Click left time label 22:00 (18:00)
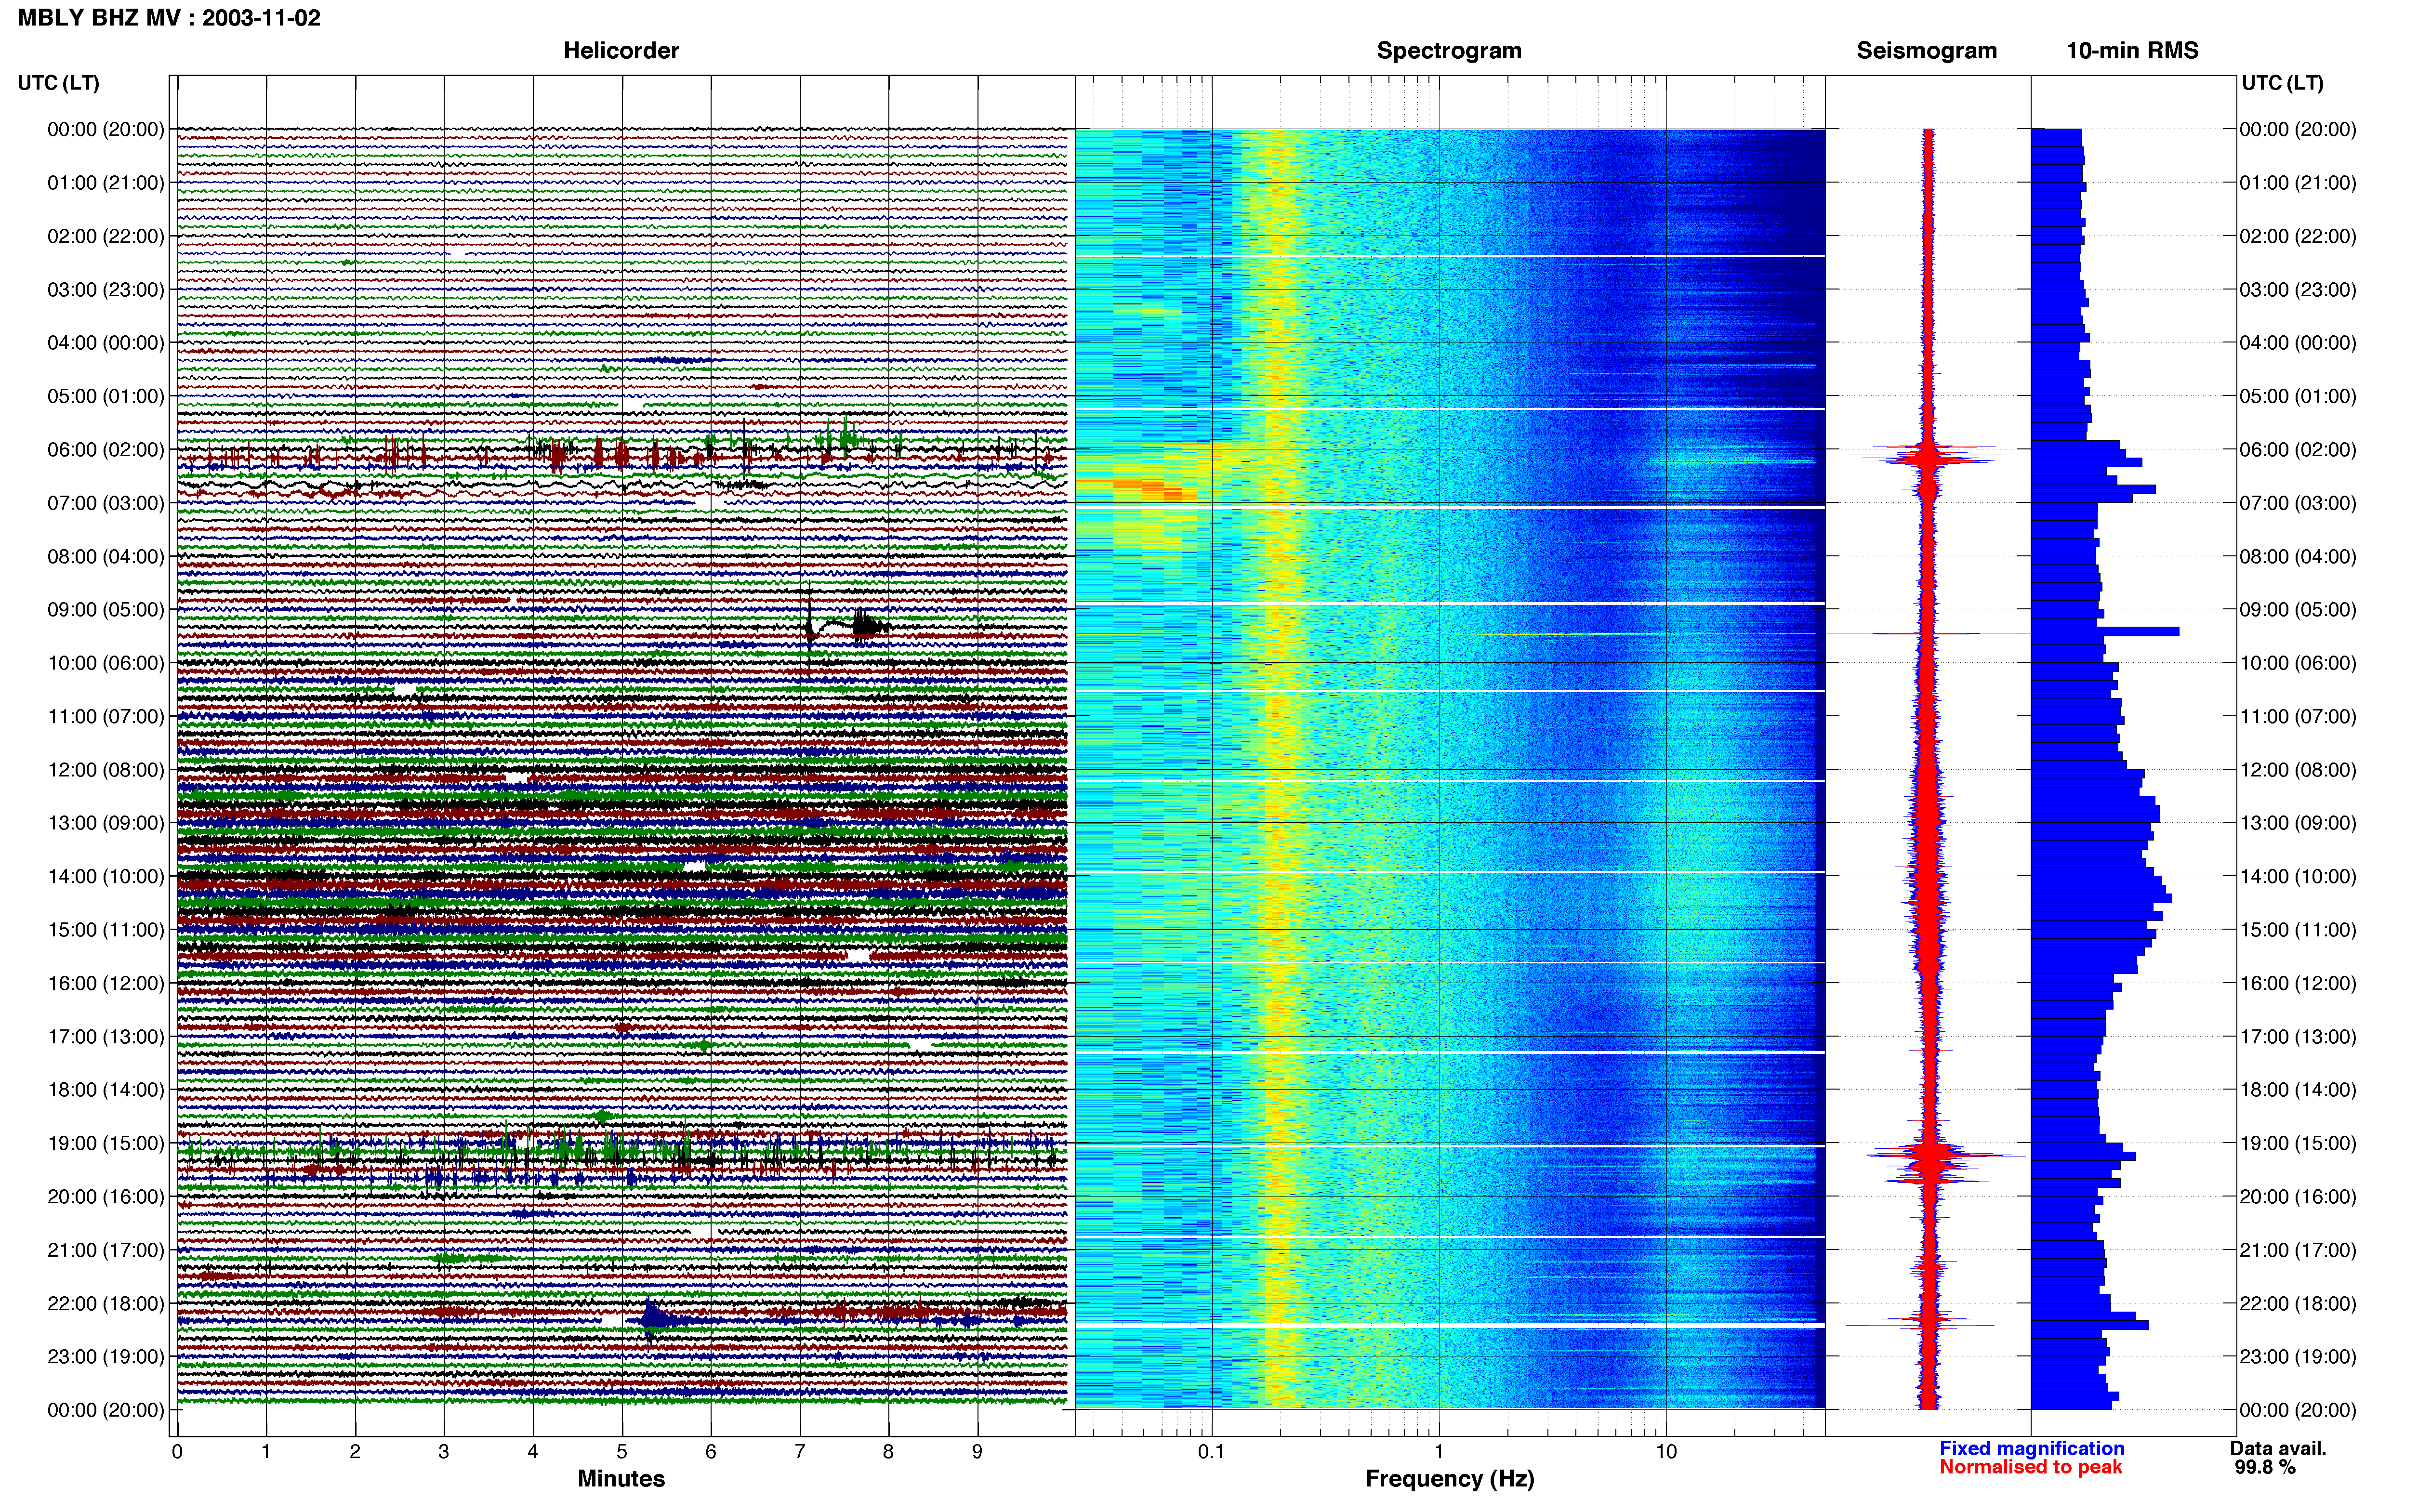This screenshot has width=2418, height=1512. tap(106, 1304)
